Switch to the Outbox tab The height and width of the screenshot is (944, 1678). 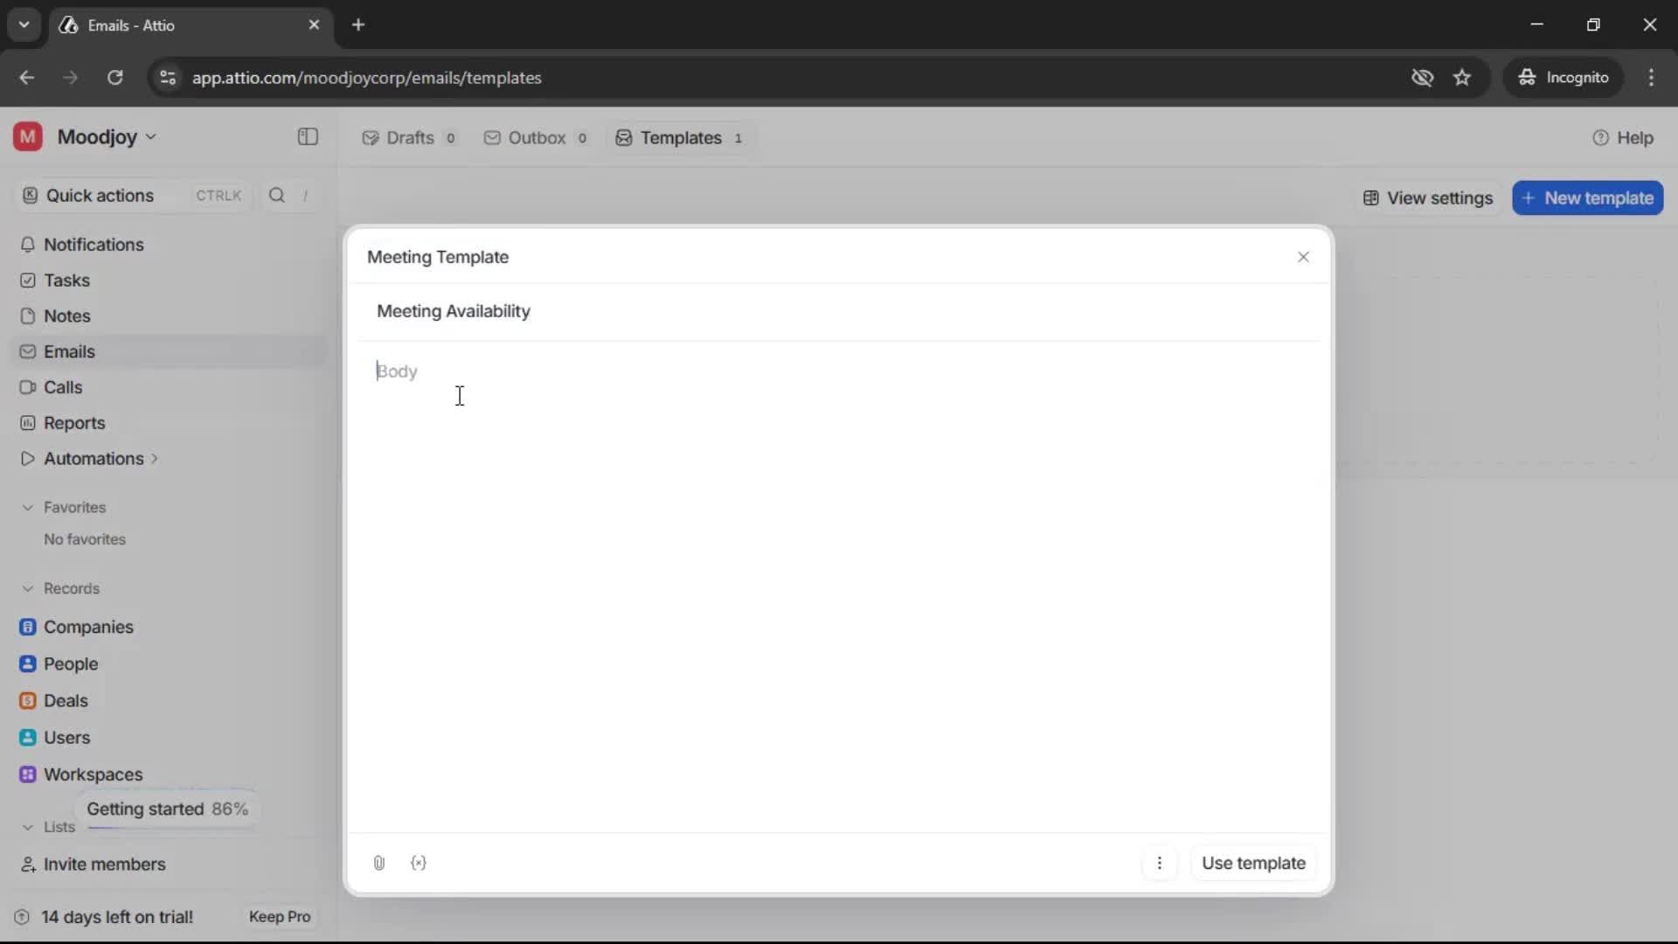[x=535, y=137]
